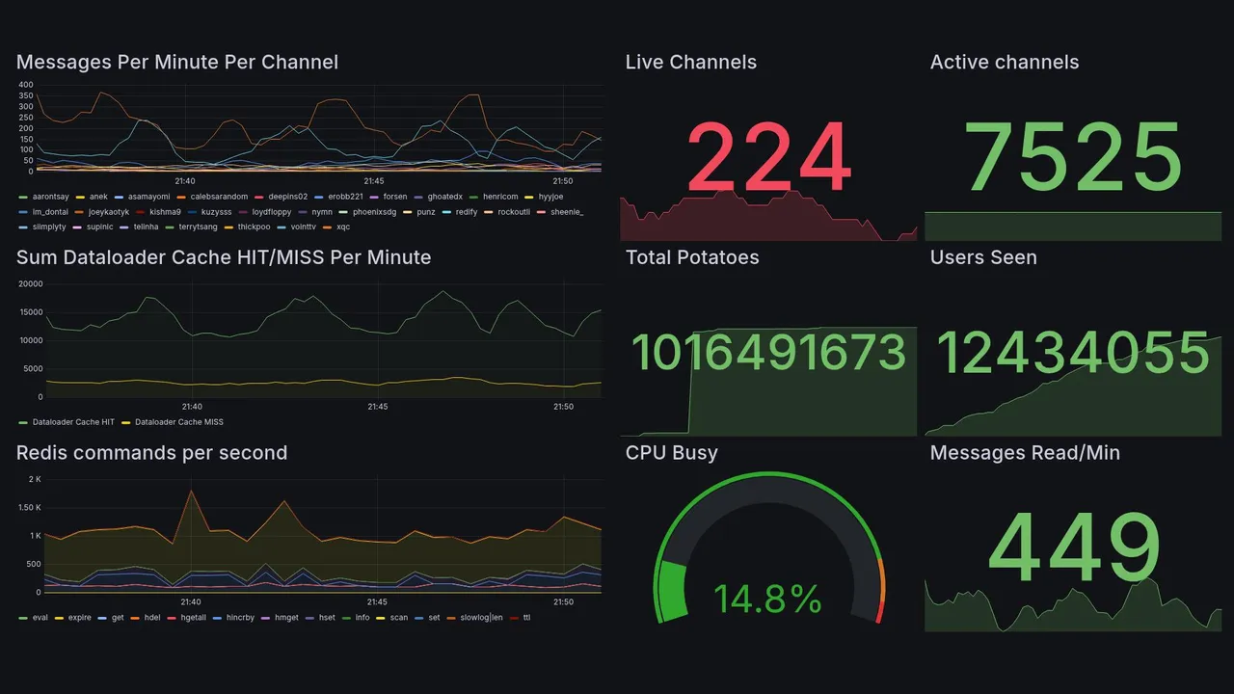Select the set command legend label
Viewport: 1234px width, 694px height.
[x=434, y=617]
